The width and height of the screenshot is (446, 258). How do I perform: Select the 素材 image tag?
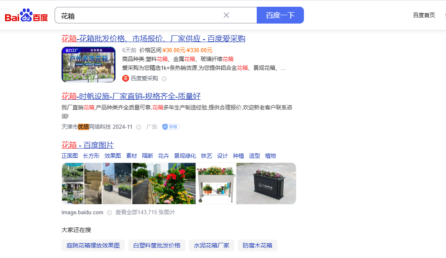(132, 156)
